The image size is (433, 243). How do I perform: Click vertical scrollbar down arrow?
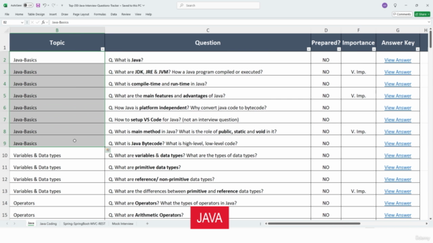click(x=430, y=219)
